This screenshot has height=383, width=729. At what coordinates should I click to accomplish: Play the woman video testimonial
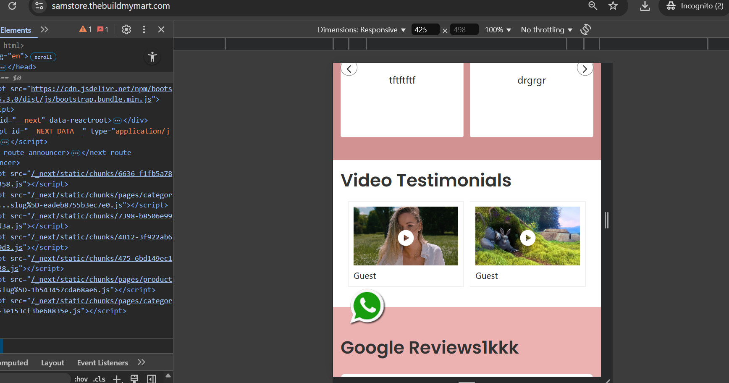[406, 238]
